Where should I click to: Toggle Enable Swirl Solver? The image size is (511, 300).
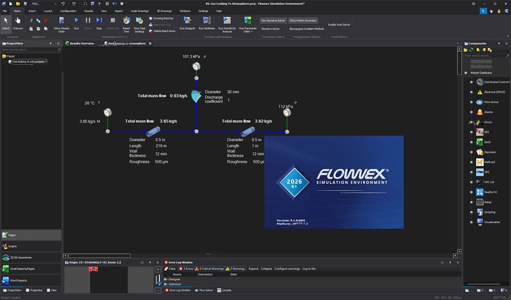(339, 25)
